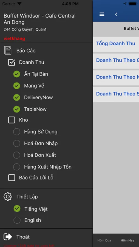Uncheck the Ăn Tại Bàn green checkmark
Viewport: 139px width, 247px height.
[17, 74]
